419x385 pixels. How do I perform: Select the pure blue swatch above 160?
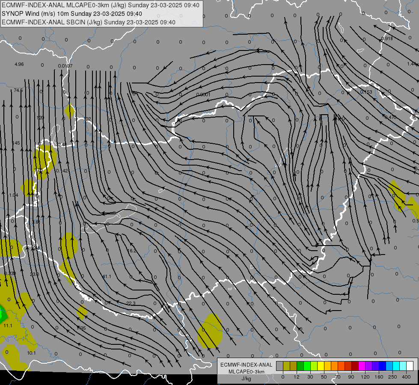[x=382, y=366]
